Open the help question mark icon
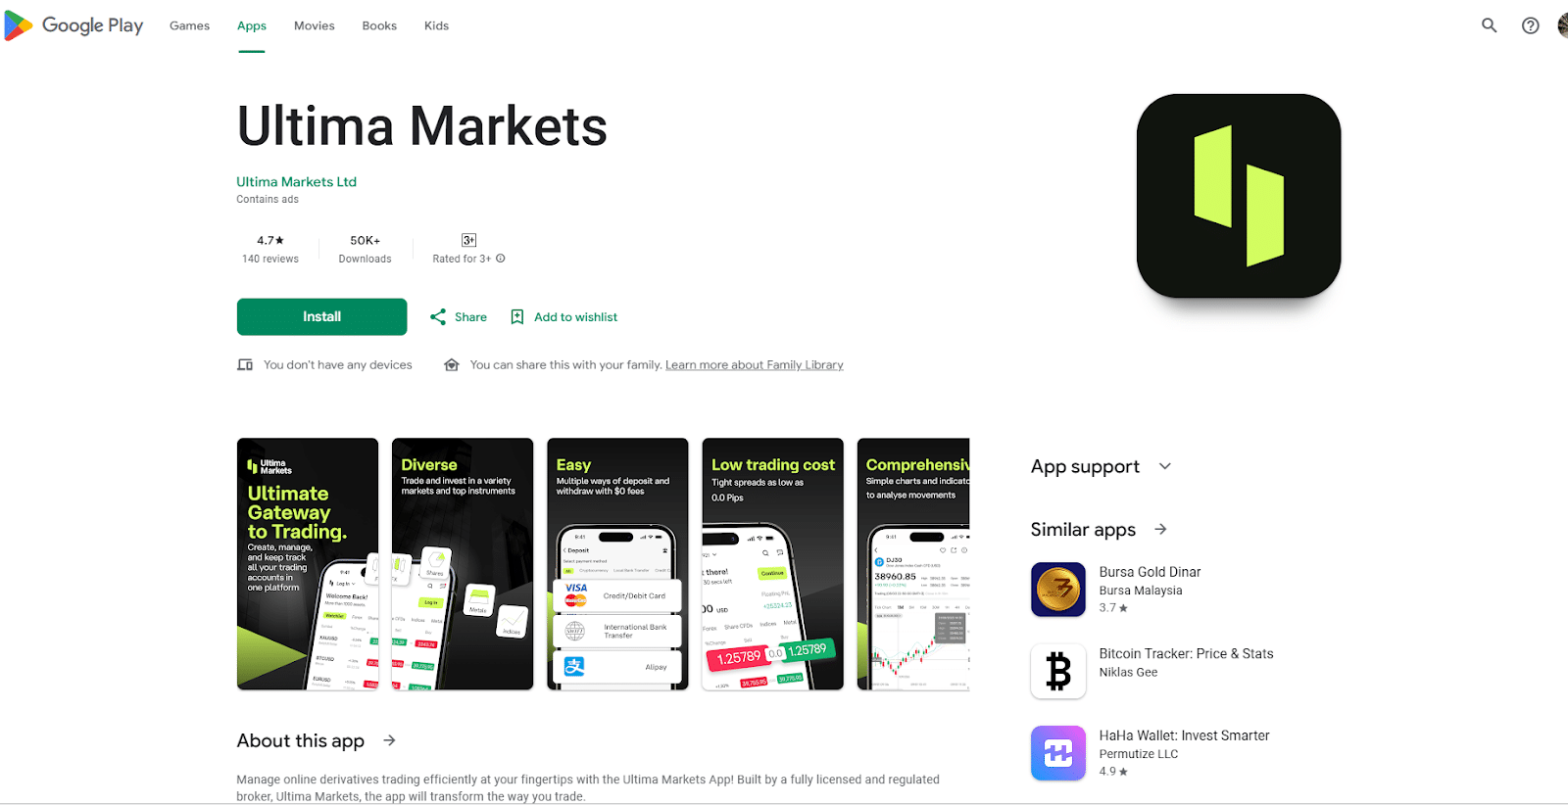The width and height of the screenshot is (1568, 805). pyautogui.click(x=1530, y=25)
